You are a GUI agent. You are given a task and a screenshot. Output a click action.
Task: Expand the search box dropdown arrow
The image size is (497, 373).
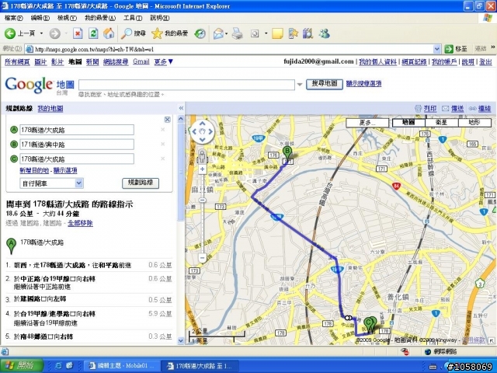point(300,85)
